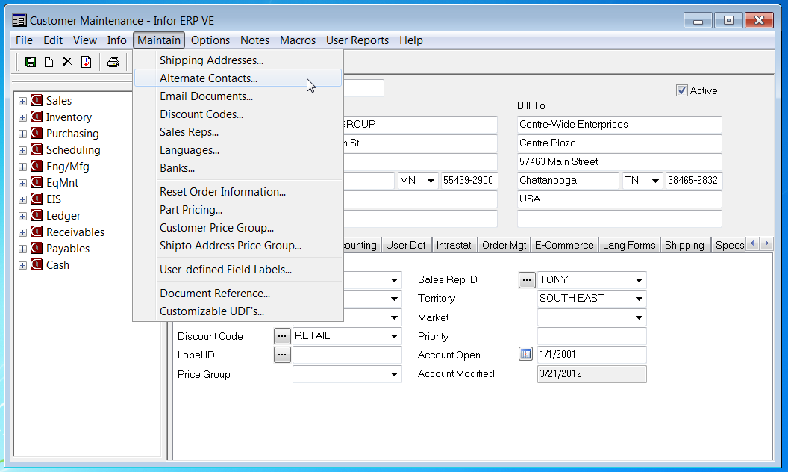The height and width of the screenshot is (472, 788).
Task: Switch to the User Def tab
Action: [x=405, y=245]
